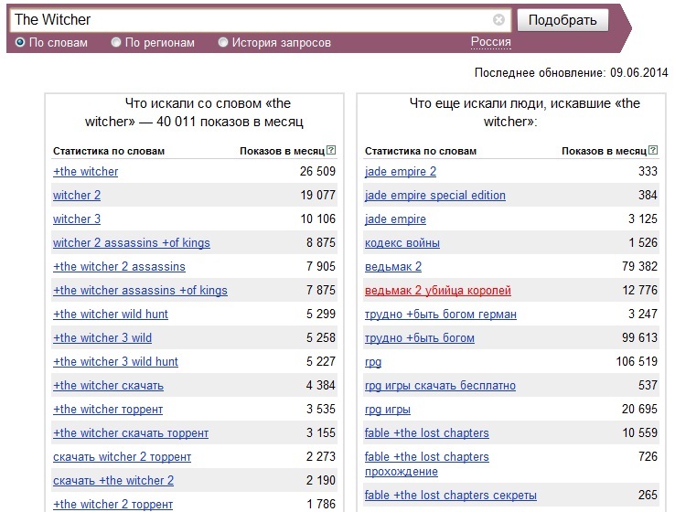
Task: Open help icon in the left column's header
Action: (331, 150)
